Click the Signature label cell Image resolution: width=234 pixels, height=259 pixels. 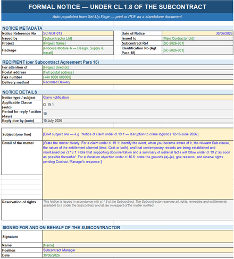coord(22,237)
